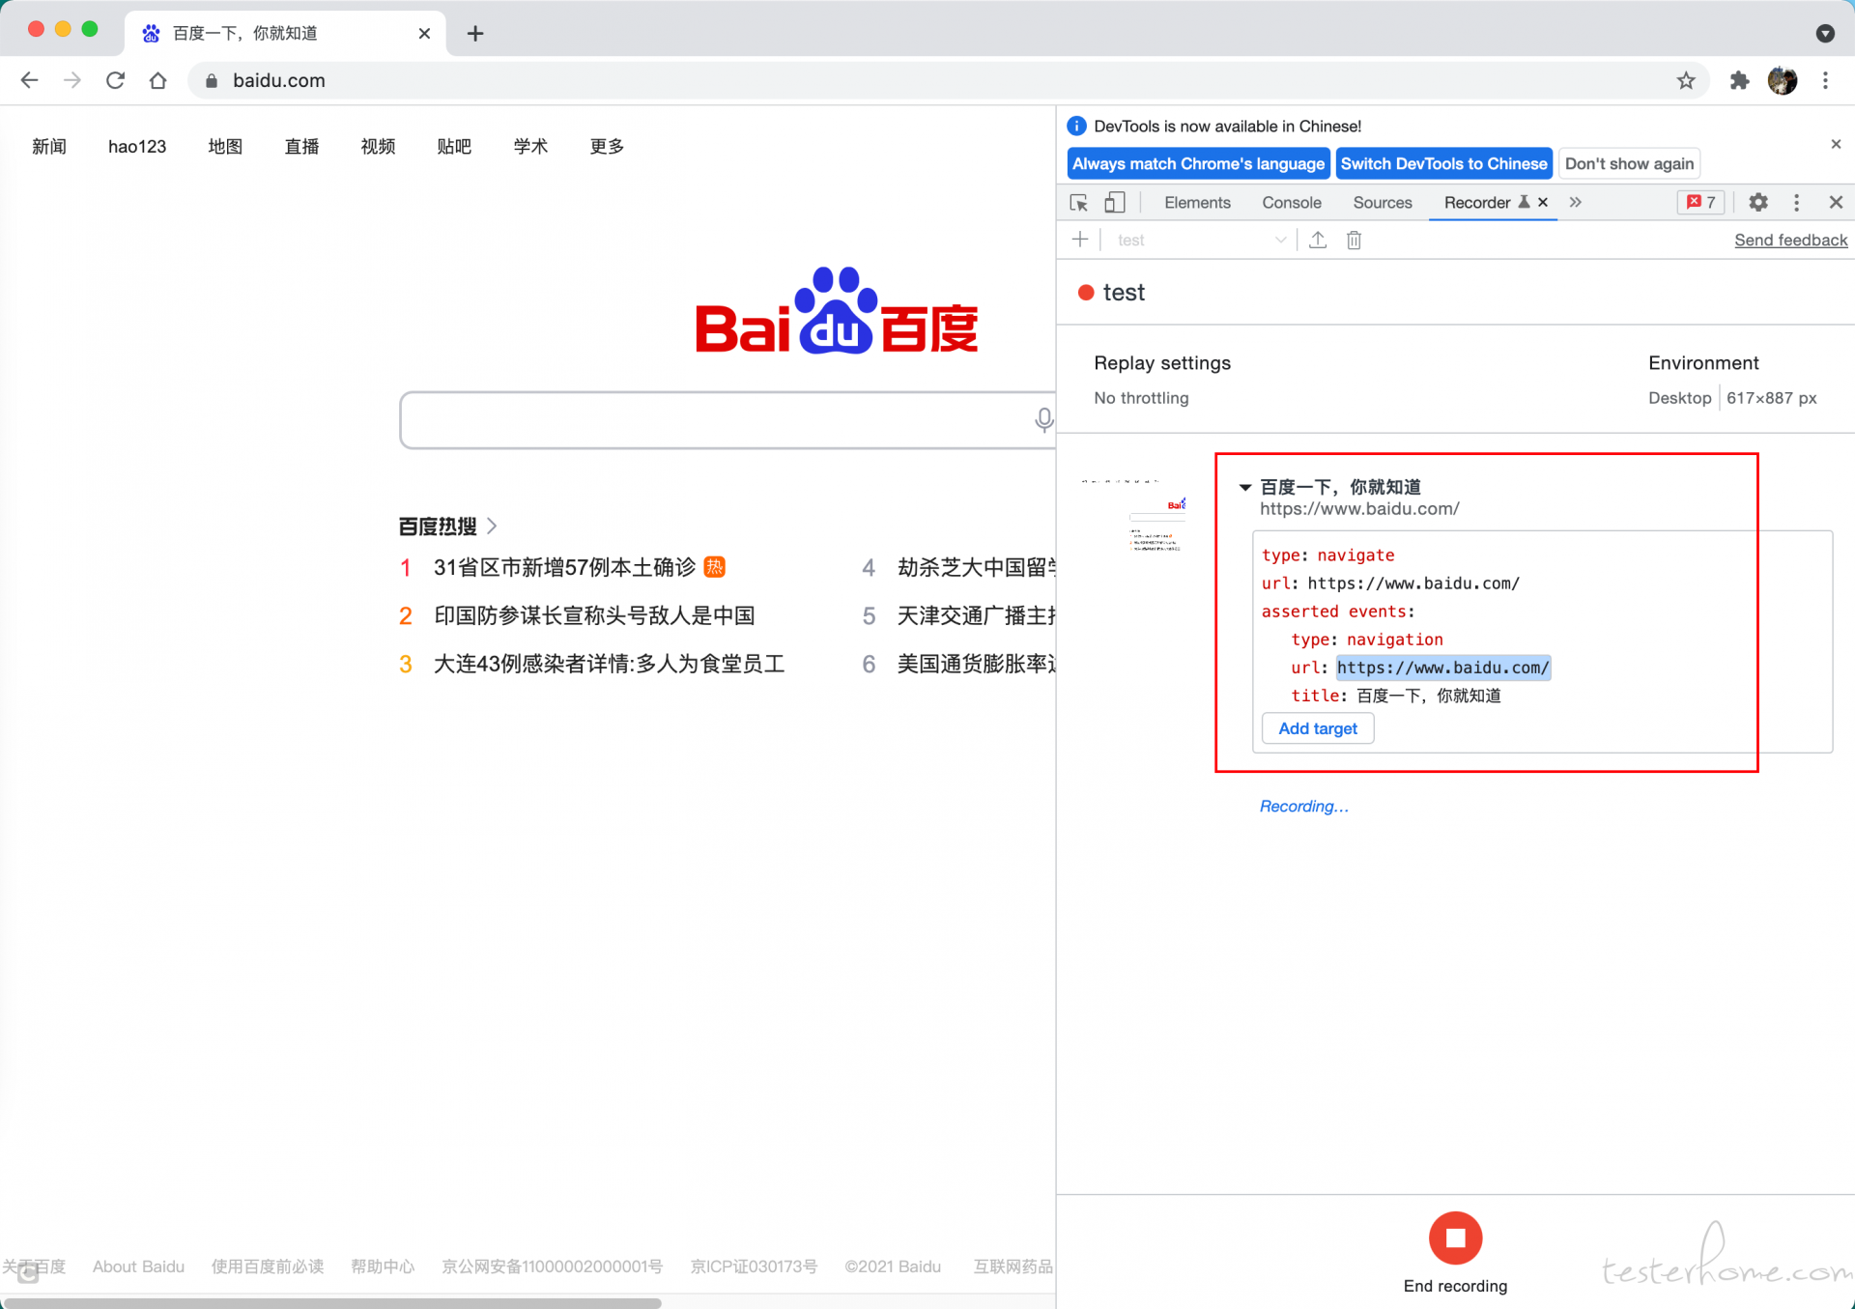Open Chrome extensions puzzle icon
The image size is (1855, 1309).
1739,80
